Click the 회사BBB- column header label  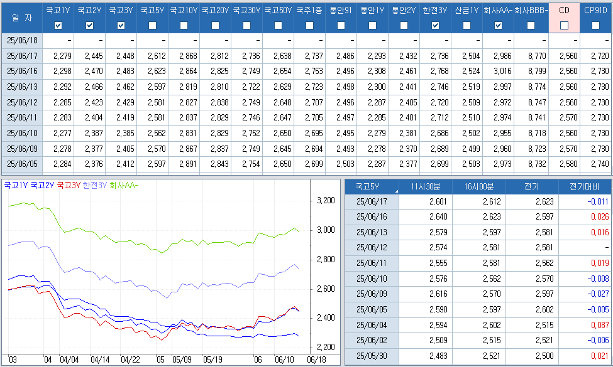[x=531, y=10]
